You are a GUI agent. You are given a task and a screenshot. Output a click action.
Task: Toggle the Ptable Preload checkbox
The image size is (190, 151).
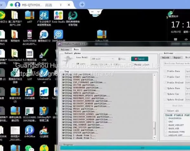click(x=165, y=82)
